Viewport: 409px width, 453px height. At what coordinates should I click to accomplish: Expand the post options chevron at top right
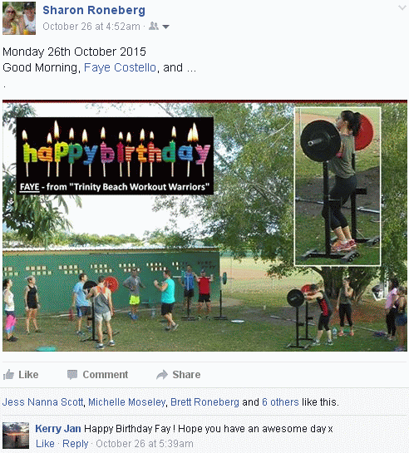click(402, 7)
